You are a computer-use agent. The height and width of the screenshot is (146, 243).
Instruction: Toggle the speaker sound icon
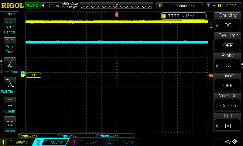(x=235, y=142)
